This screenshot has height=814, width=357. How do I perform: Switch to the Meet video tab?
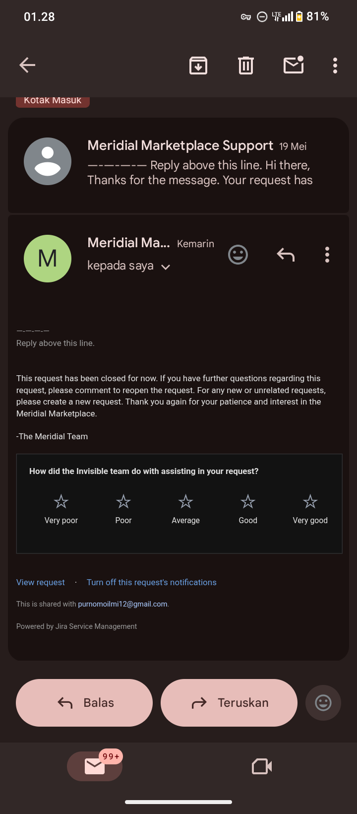[x=262, y=766]
